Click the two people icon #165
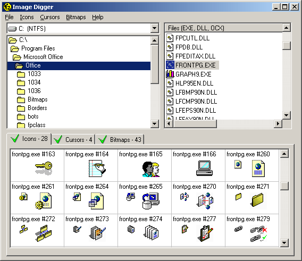 tap(151, 170)
